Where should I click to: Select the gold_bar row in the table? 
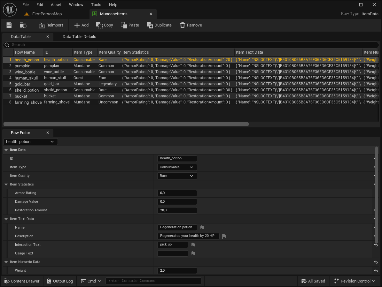[22, 84]
